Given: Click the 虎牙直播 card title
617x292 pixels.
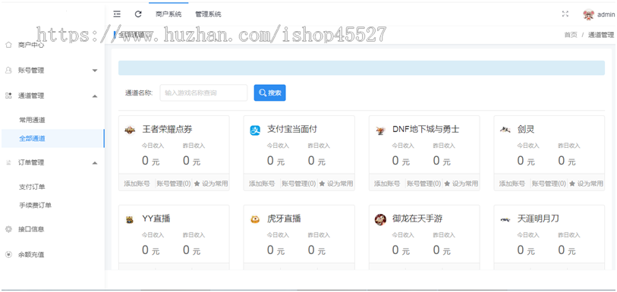Looking at the screenshot, I should click(284, 219).
